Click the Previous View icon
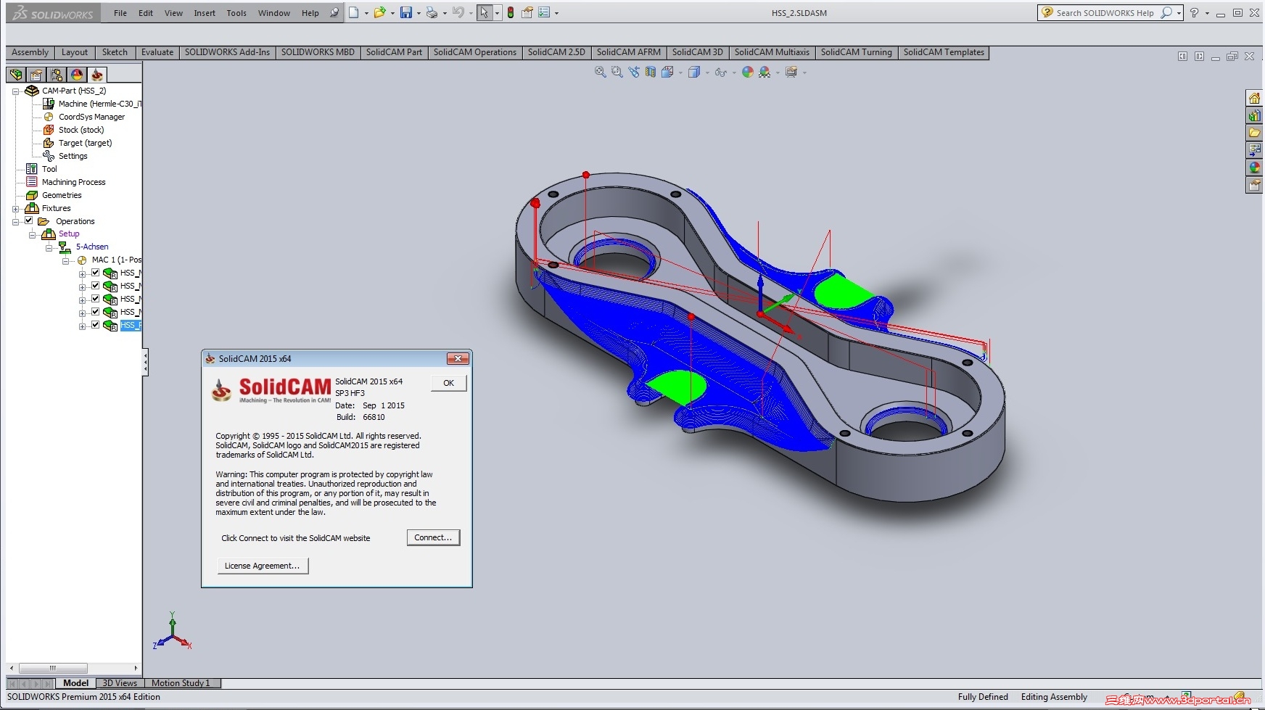 coord(635,72)
